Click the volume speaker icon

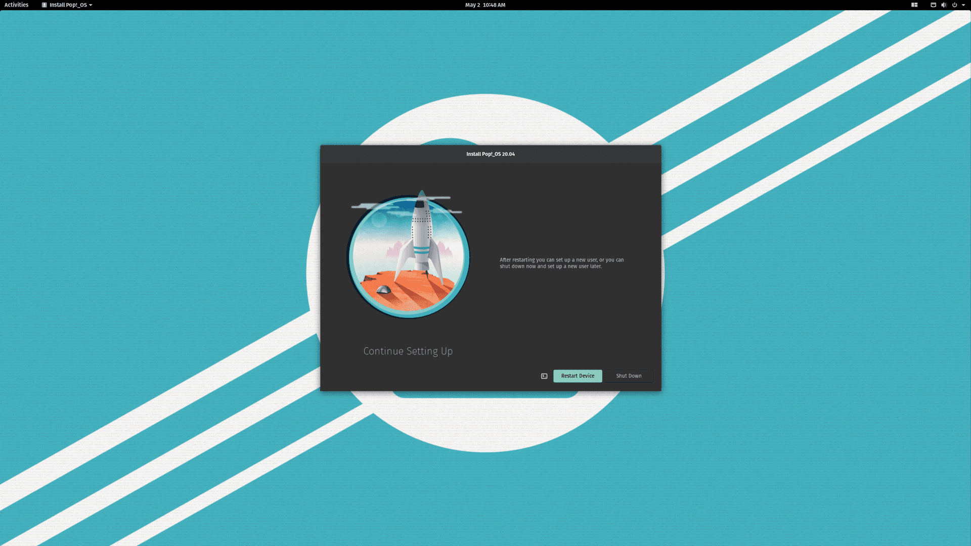coord(944,5)
